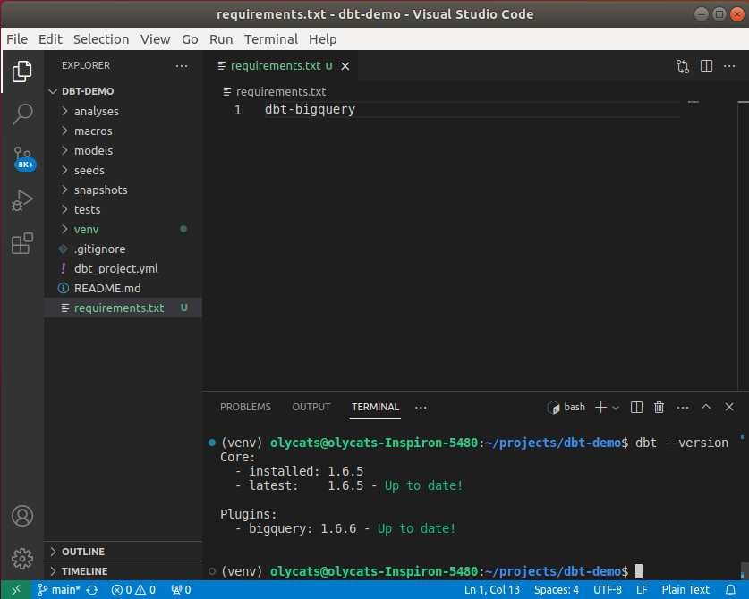Open the File menu

[17, 39]
